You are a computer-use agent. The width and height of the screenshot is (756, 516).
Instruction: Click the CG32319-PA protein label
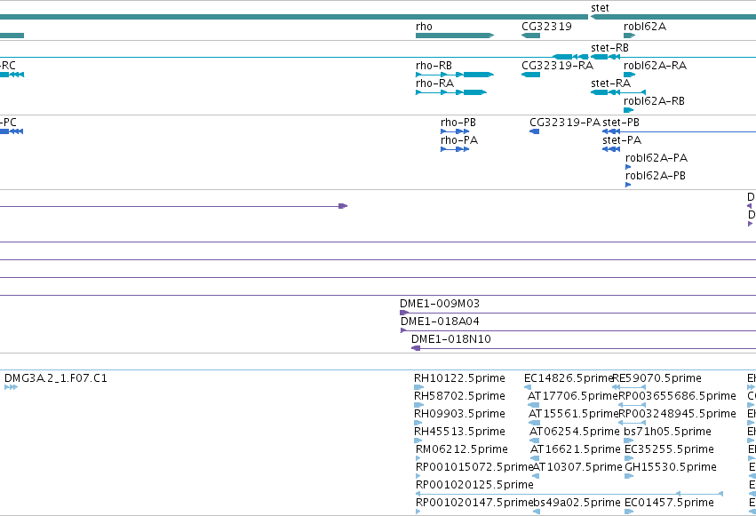pyautogui.click(x=565, y=123)
